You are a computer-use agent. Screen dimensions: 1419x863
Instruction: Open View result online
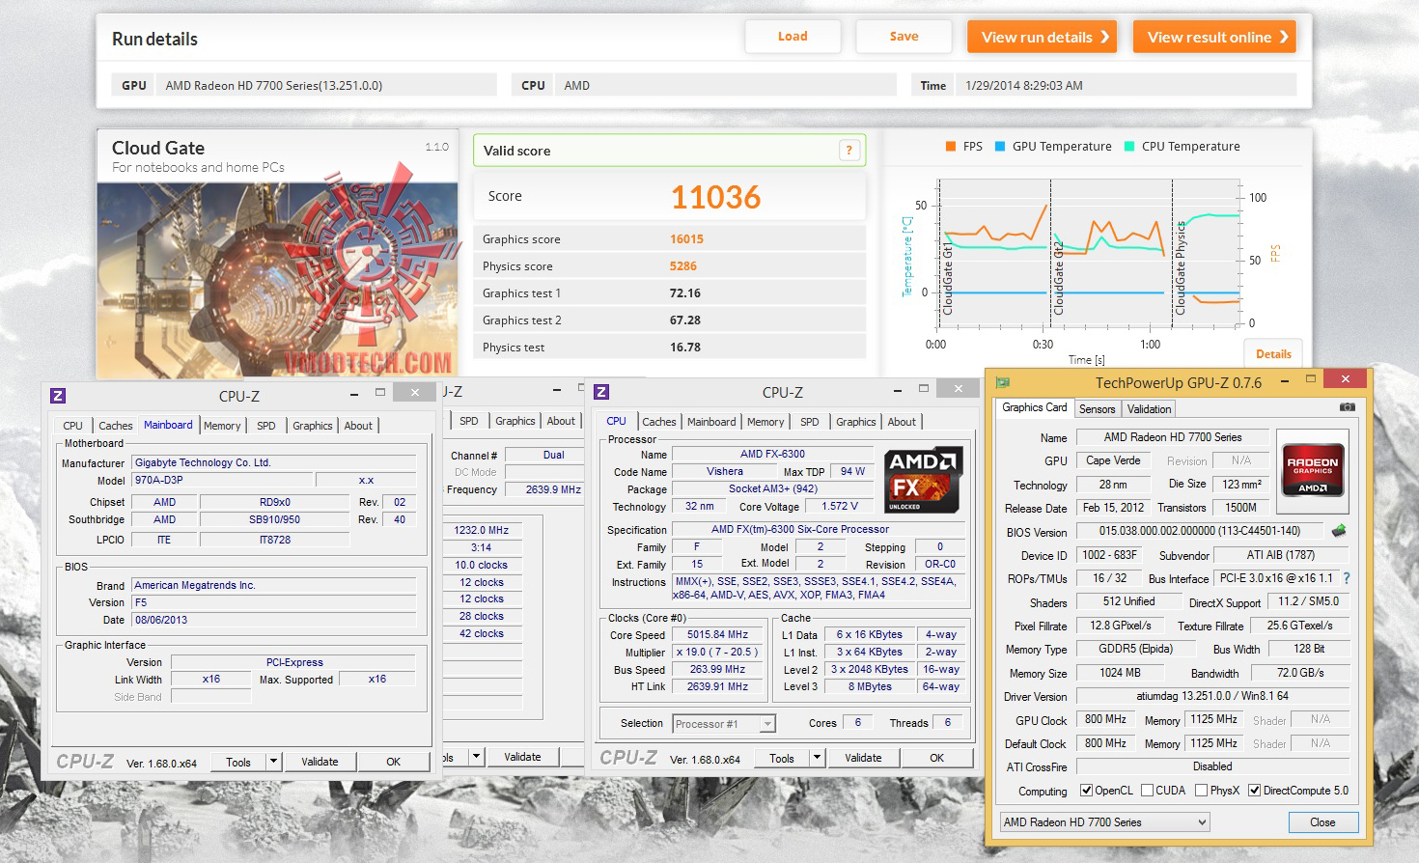click(x=1214, y=37)
